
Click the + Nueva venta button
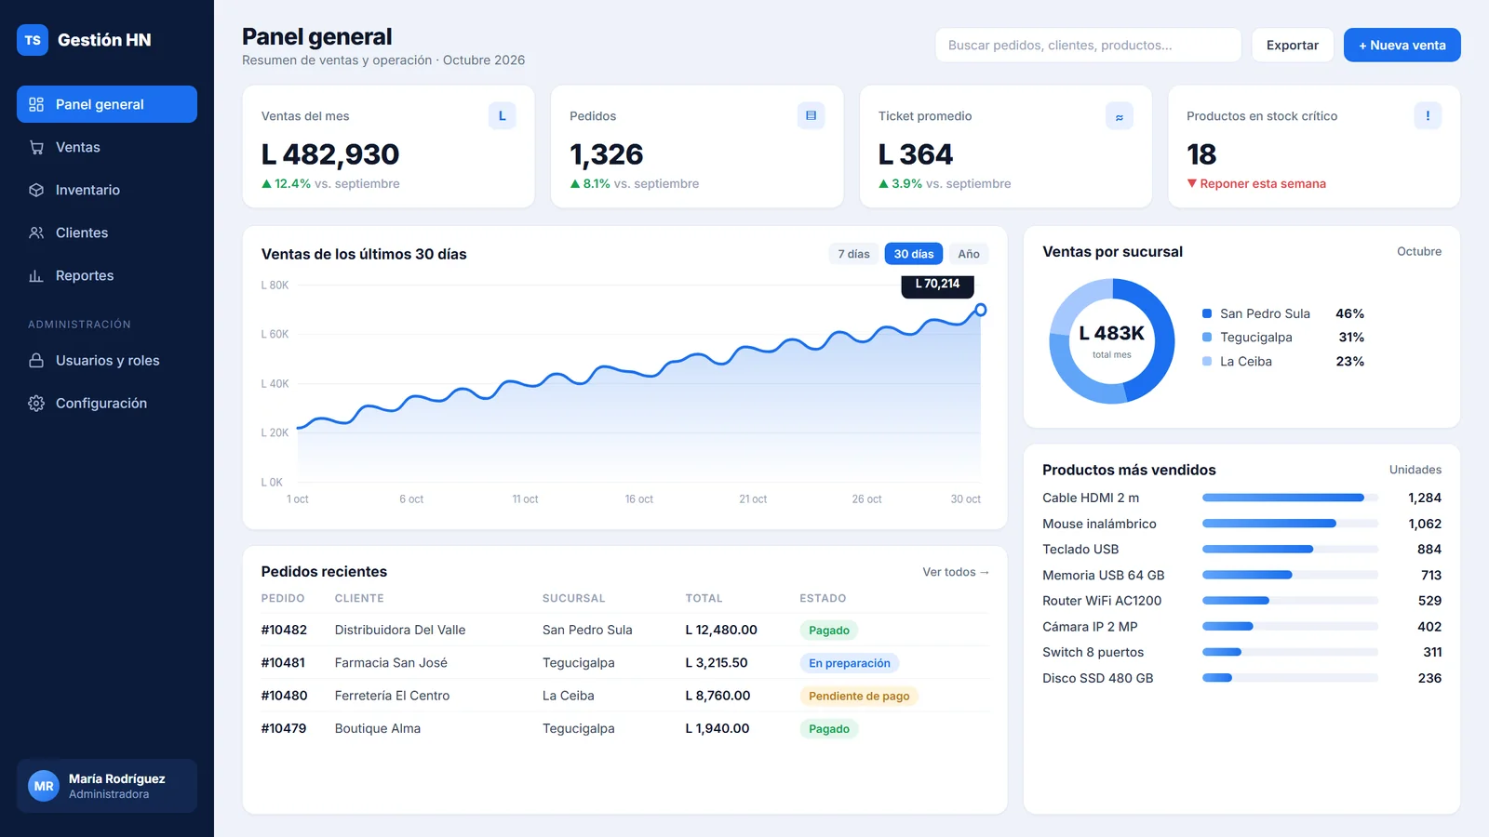click(1402, 45)
